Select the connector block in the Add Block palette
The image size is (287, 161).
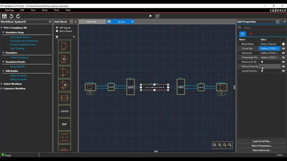(x=64, y=98)
